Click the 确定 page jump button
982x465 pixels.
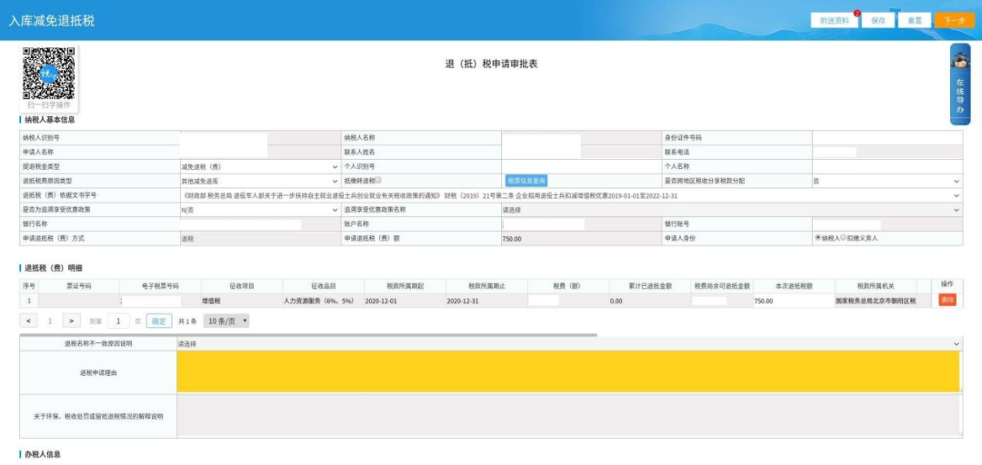coord(159,321)
